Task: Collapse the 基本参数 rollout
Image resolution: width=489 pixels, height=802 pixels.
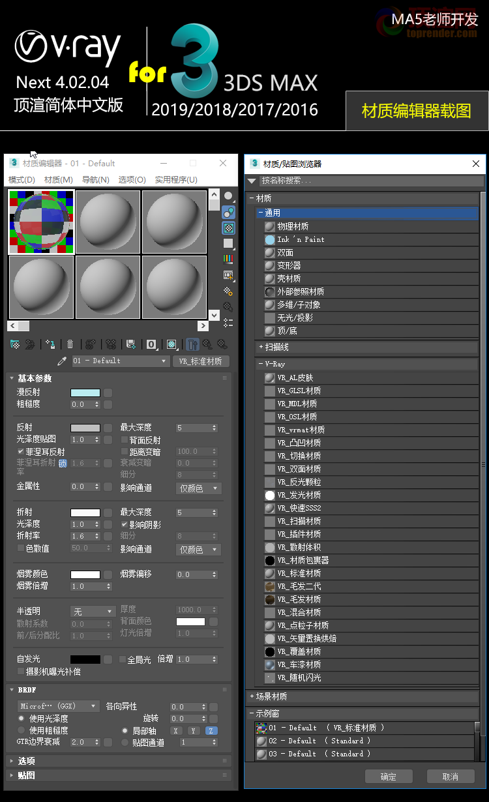Action: [x=118, y=378]
